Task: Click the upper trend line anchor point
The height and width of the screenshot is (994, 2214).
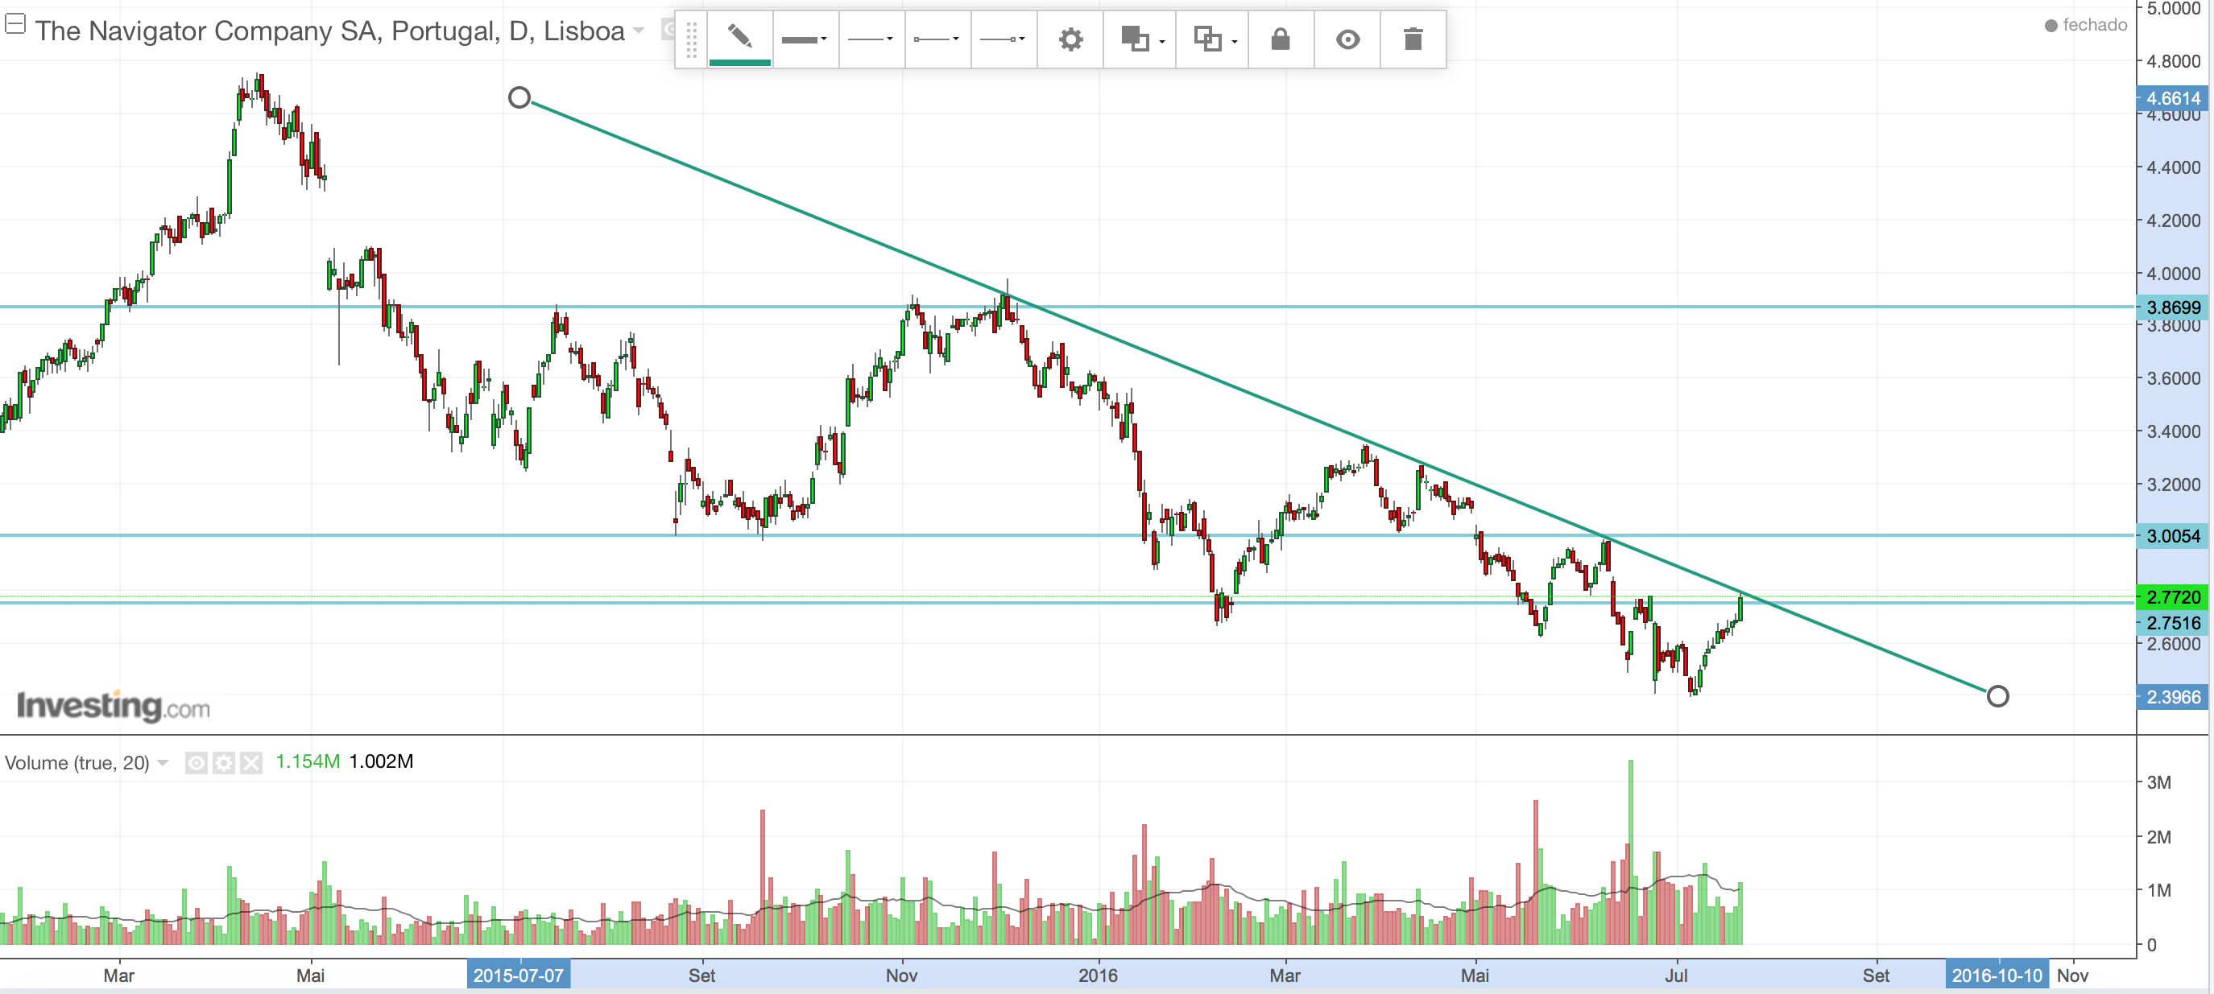Action: click(x=519, y=97)
